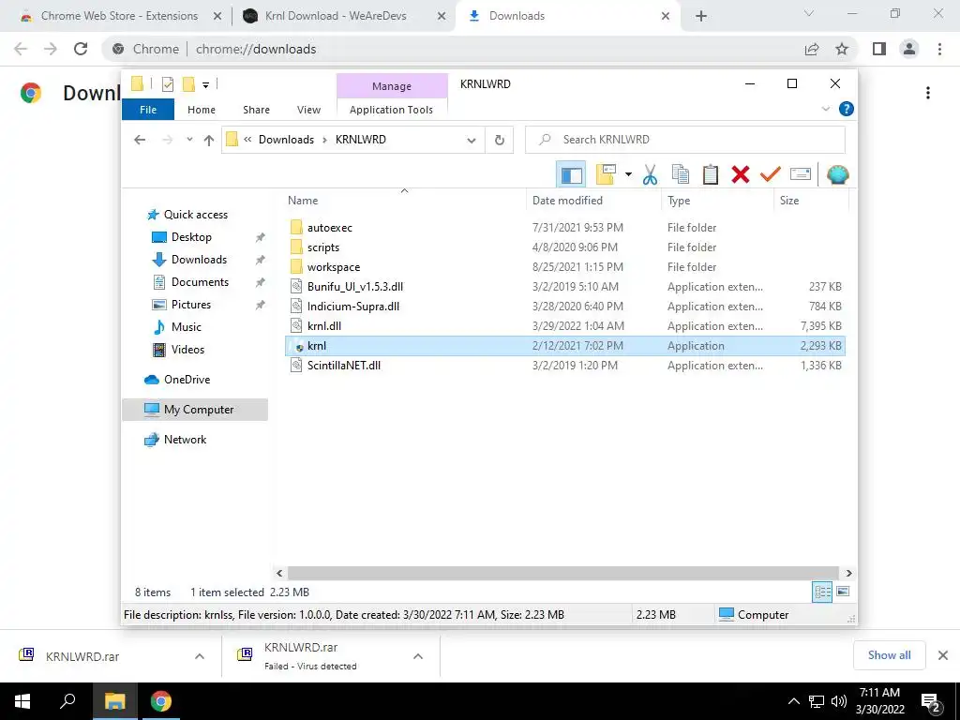Click the Rename icon in Explorer toolbar

(801, 174)
